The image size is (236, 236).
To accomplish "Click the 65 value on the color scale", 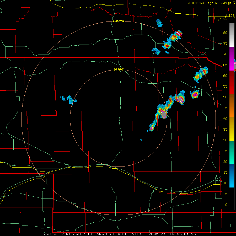I will tap(225, 65).
